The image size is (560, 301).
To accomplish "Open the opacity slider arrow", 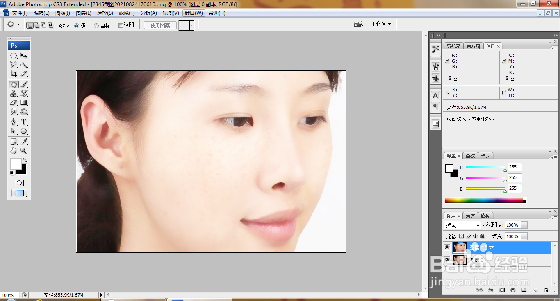I will pos(524,225).
